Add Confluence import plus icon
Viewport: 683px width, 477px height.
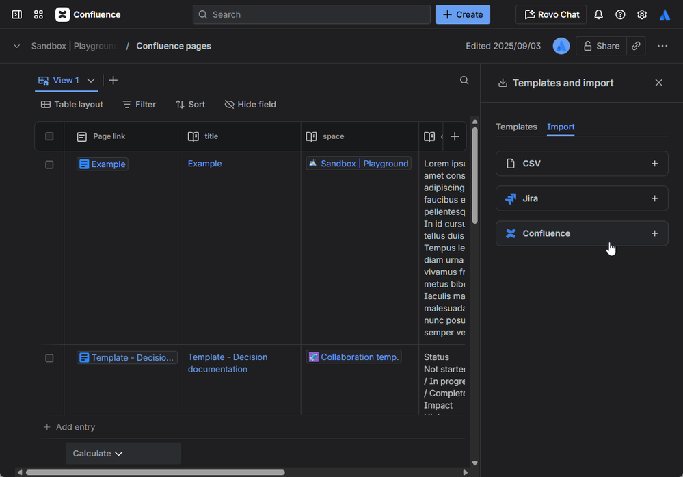(654, 233)
